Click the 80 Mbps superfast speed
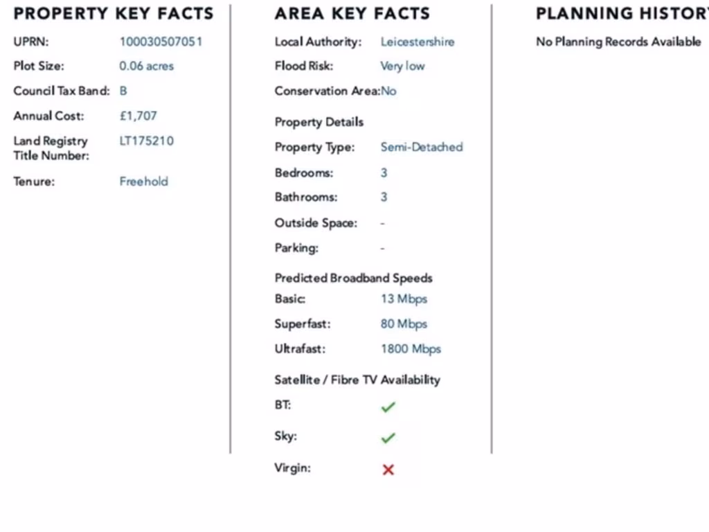This screenshot has width=709, height=532. (404, 324)
